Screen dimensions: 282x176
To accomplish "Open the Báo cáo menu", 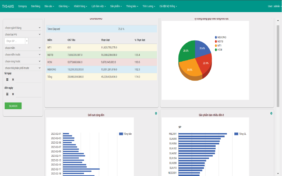I will (49, 6).
